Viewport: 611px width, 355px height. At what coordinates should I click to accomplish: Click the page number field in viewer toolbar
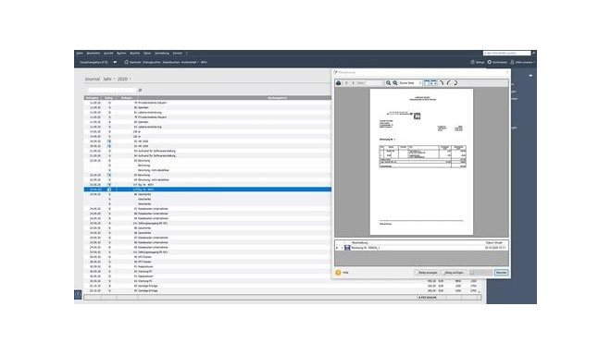(x=374, y=83)
